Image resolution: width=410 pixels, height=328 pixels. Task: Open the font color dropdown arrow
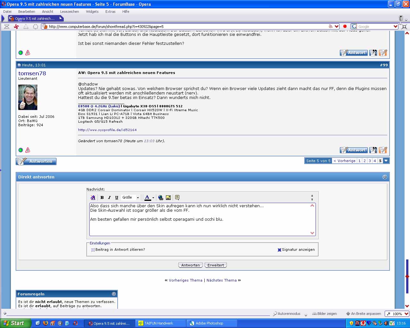tap(153, 198)
